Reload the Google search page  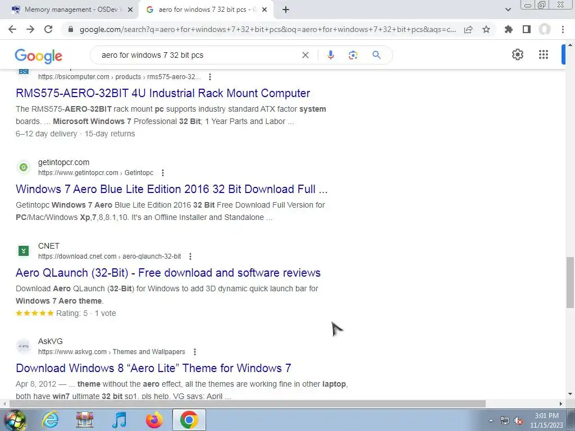pos(48,29)
